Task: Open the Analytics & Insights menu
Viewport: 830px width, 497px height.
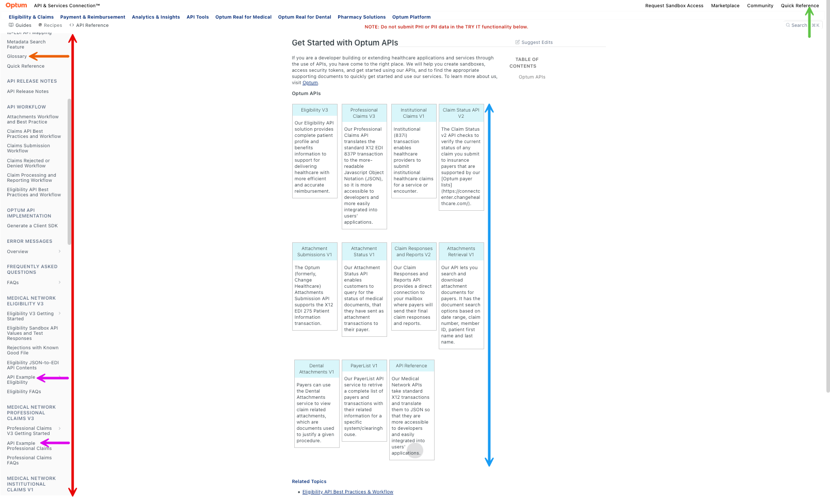Action: tap(156, 17)
